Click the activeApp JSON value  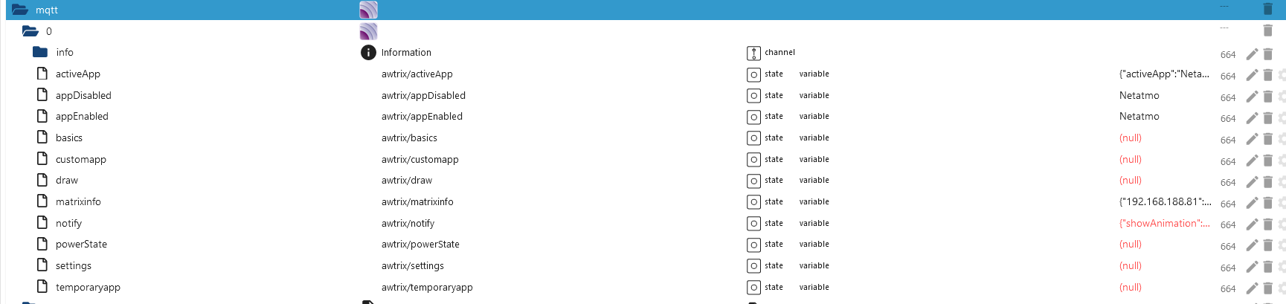click(x=1165, y=74)
